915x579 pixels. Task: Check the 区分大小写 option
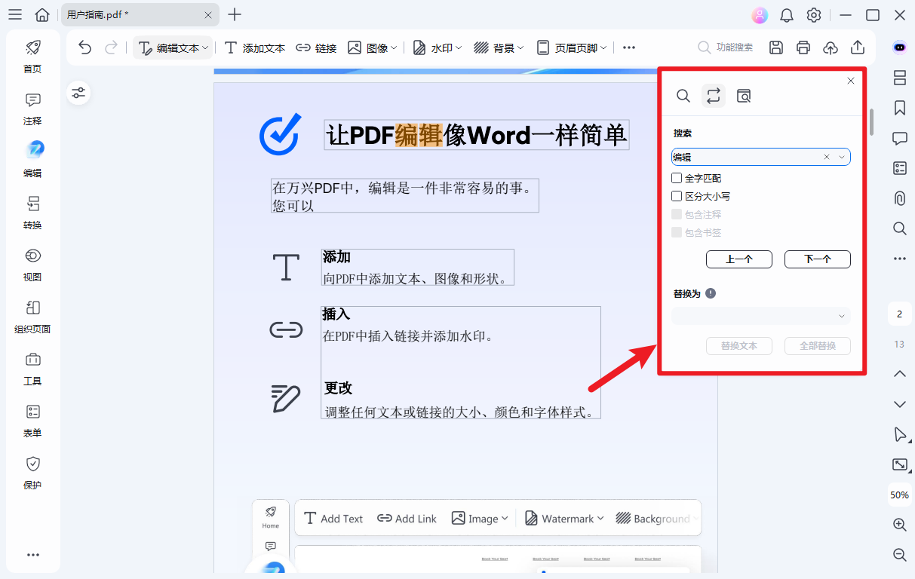point(677,196)
